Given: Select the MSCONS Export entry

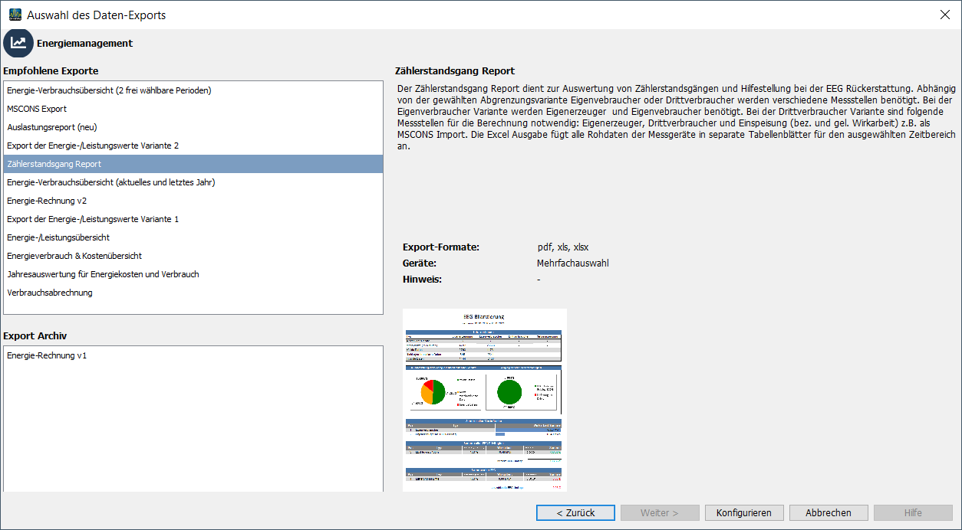Looking at the screenshot, I should (x=37, y=109).
